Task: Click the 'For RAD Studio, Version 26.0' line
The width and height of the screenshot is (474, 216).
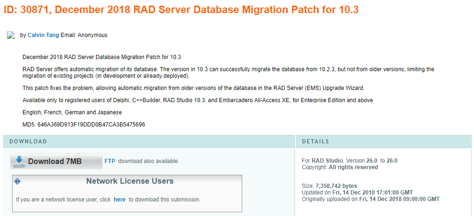Action: [349, 161]
